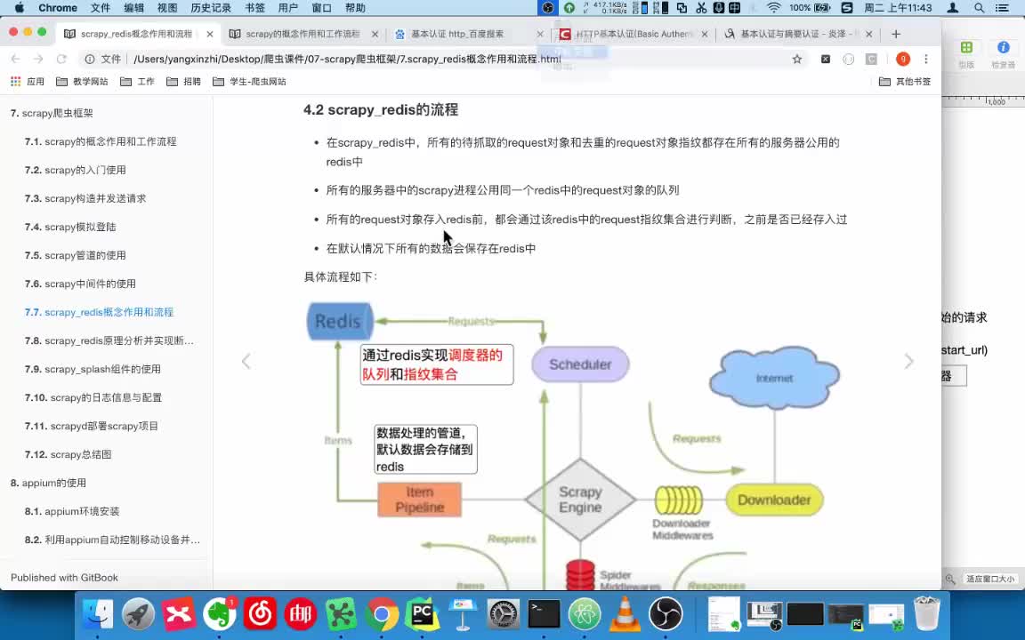Open the 历史记录 menu
The image size is (1025, 640).
(x=211, y=8)
